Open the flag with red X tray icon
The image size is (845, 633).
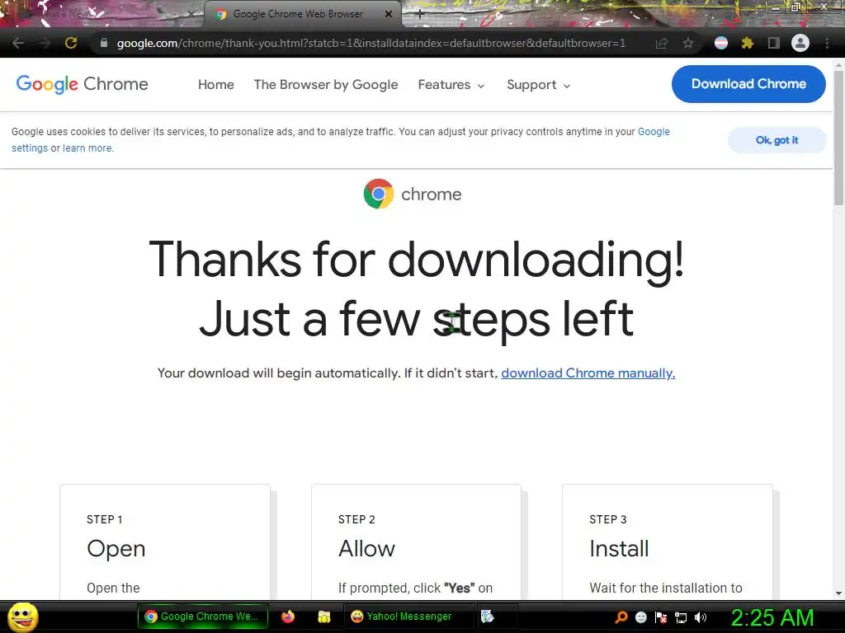coord(661,617)
